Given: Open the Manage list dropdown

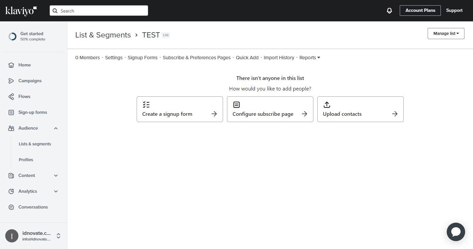Looking at the screenshot, I should pos(446,34).
